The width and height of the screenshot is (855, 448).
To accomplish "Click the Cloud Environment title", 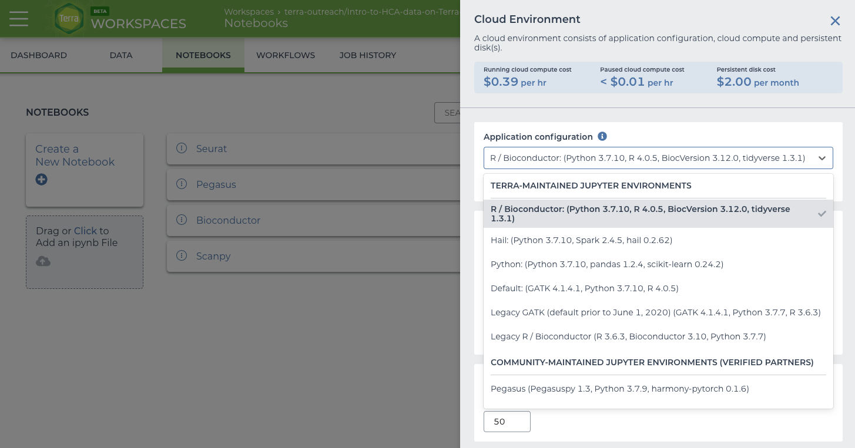I will pyautogui.click(x=527, y=19).
